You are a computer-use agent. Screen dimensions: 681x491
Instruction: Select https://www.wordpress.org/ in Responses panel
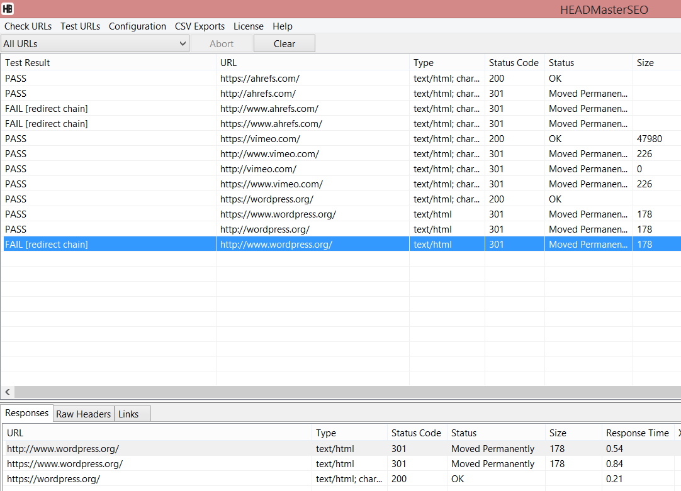coord(341,464)
